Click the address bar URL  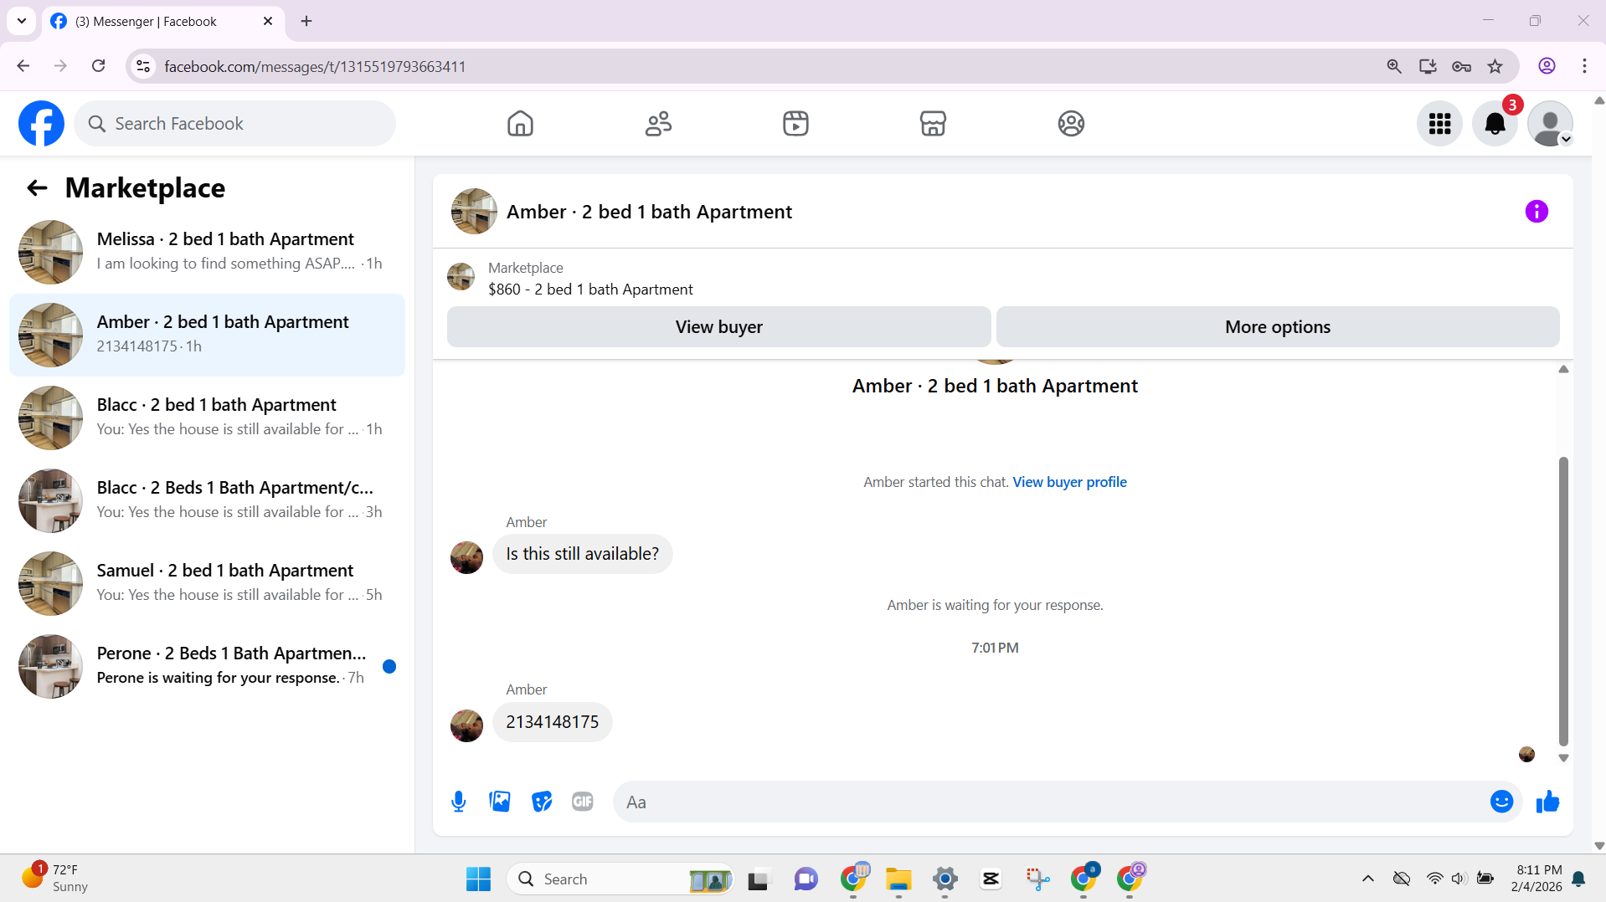315,66
